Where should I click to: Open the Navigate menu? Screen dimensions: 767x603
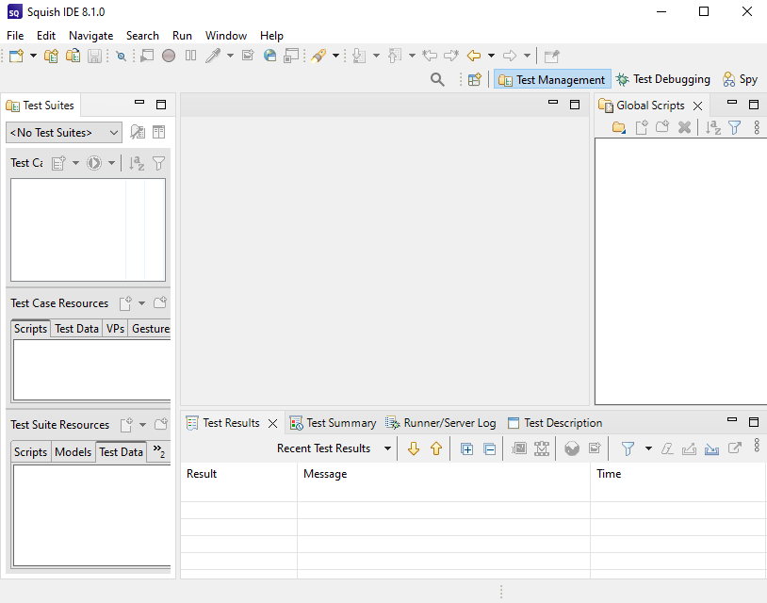point(90,35)
